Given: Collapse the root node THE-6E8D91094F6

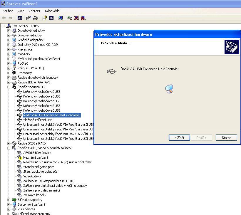Looking at the screenshot, I should 3,26.
